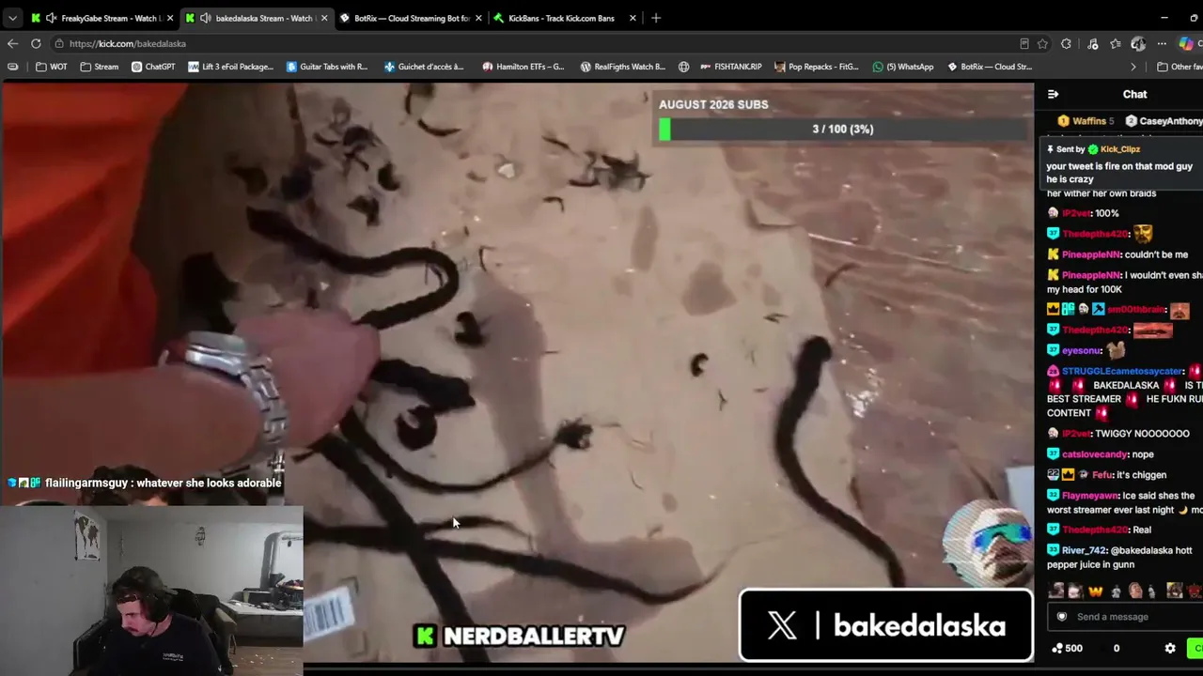Open a new browser tab

pos(656,18)
